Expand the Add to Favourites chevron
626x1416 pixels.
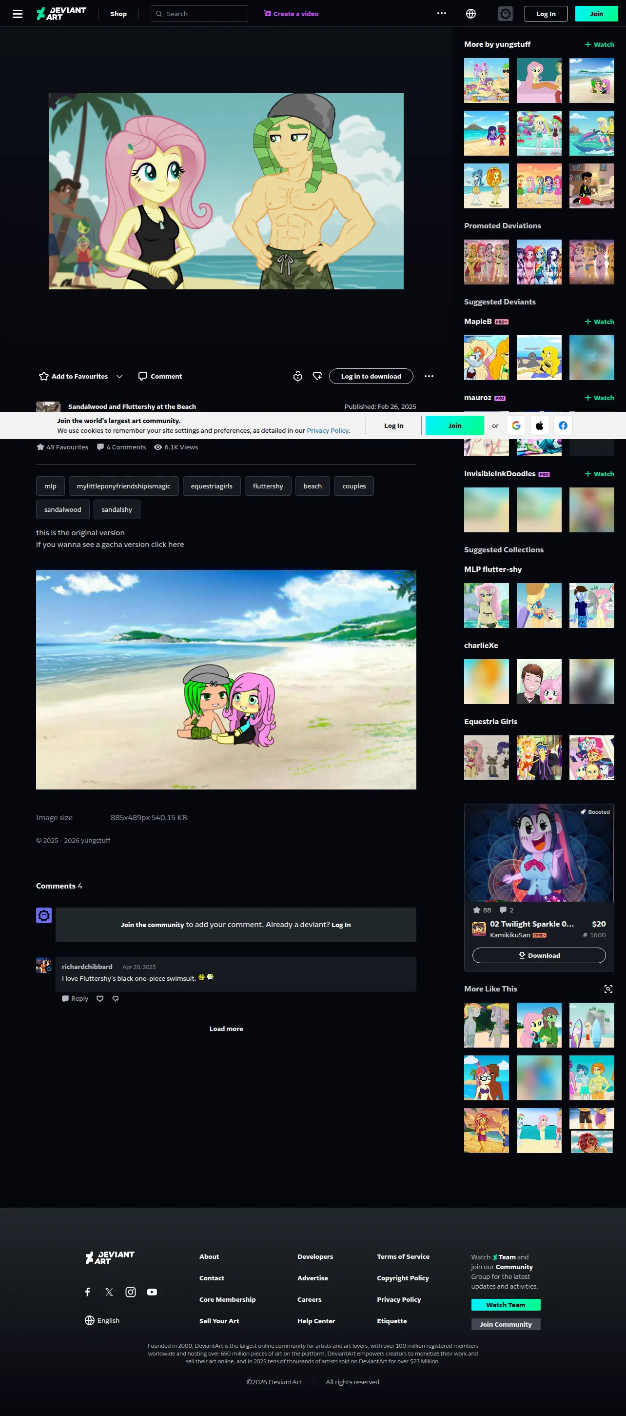(x=119, y=376)
